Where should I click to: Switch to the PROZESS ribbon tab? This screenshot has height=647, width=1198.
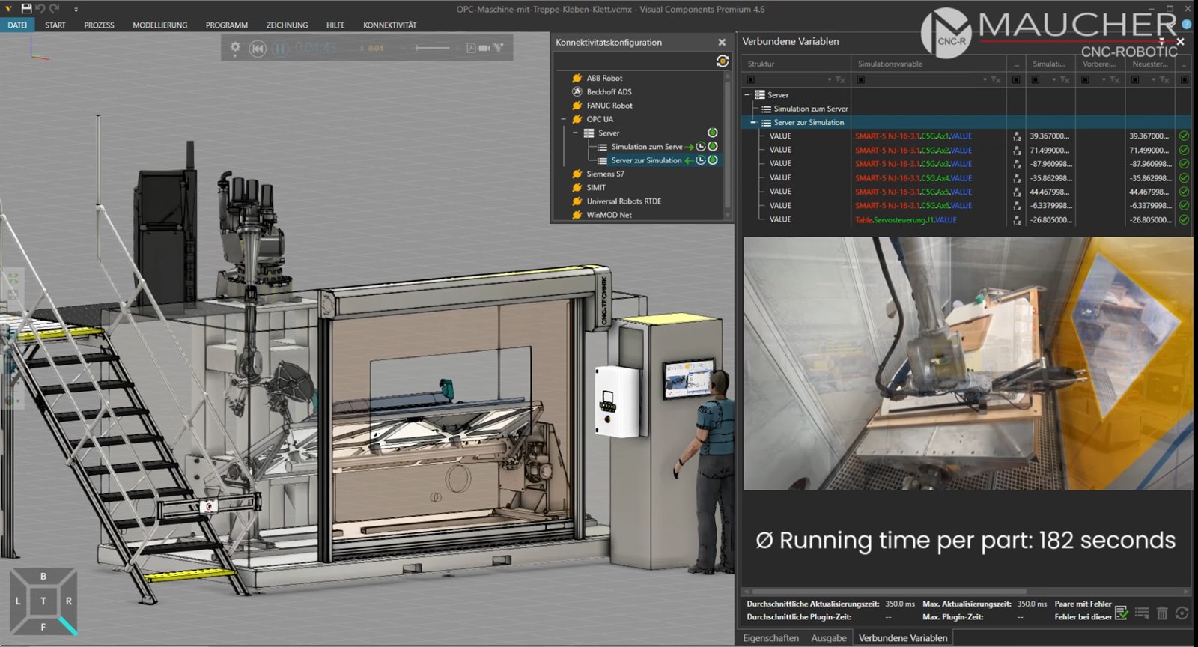(x=100, y=25)
